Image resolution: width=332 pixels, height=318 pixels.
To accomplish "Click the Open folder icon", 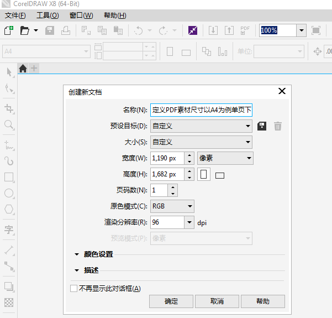I will 24,30.
